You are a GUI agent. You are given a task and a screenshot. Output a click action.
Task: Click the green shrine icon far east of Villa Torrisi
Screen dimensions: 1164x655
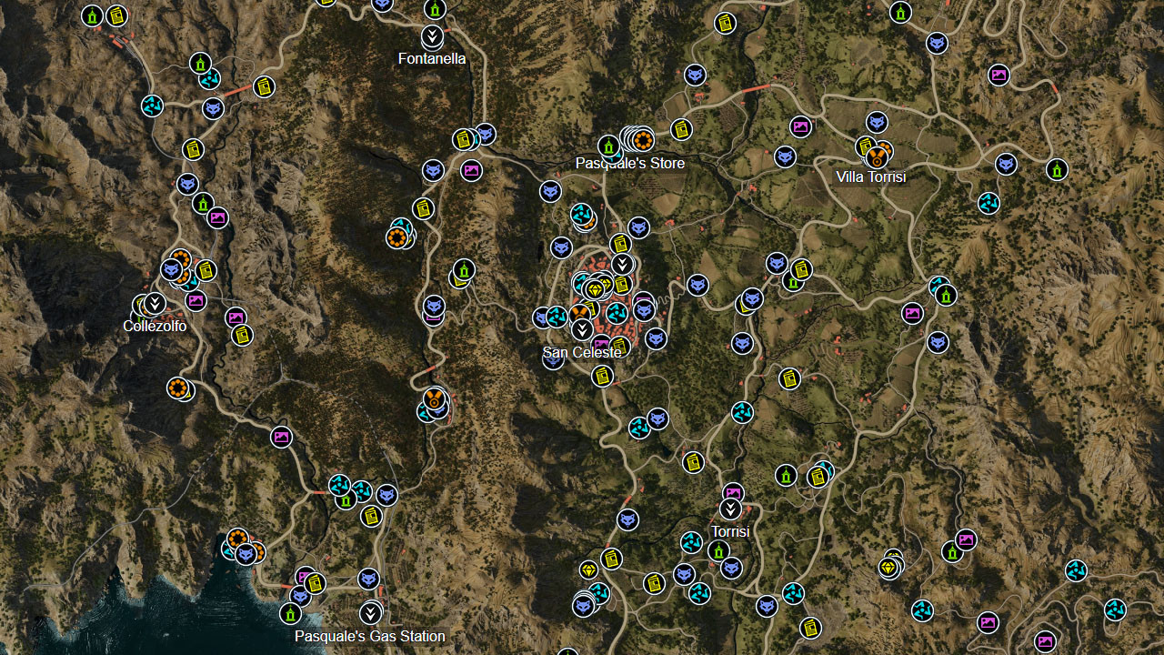(x=1057, y=169)
